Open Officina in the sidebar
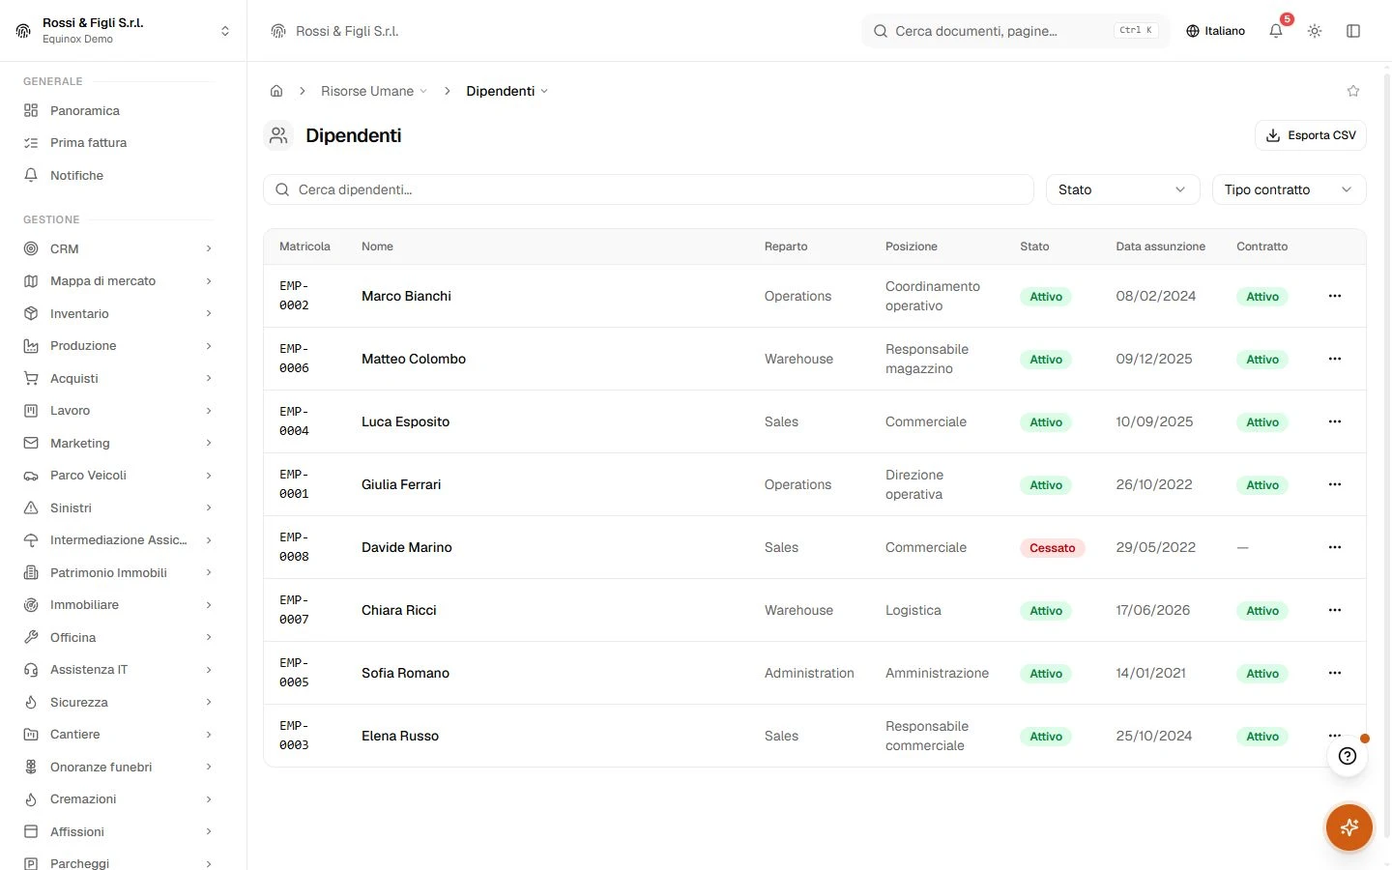The width and height of the screenshot is (1392, 870). (118, 637)
